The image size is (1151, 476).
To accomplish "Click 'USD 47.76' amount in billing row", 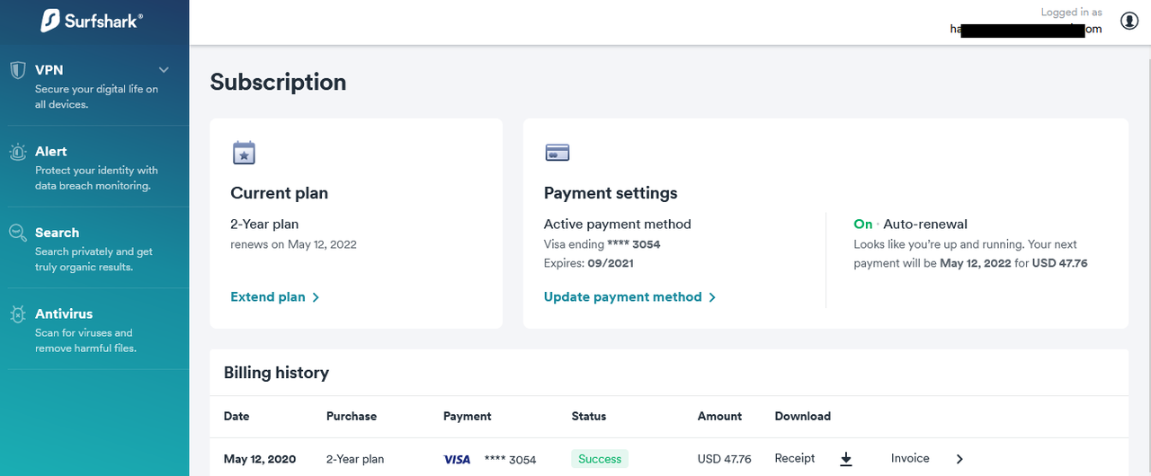I will pos(725,459).
